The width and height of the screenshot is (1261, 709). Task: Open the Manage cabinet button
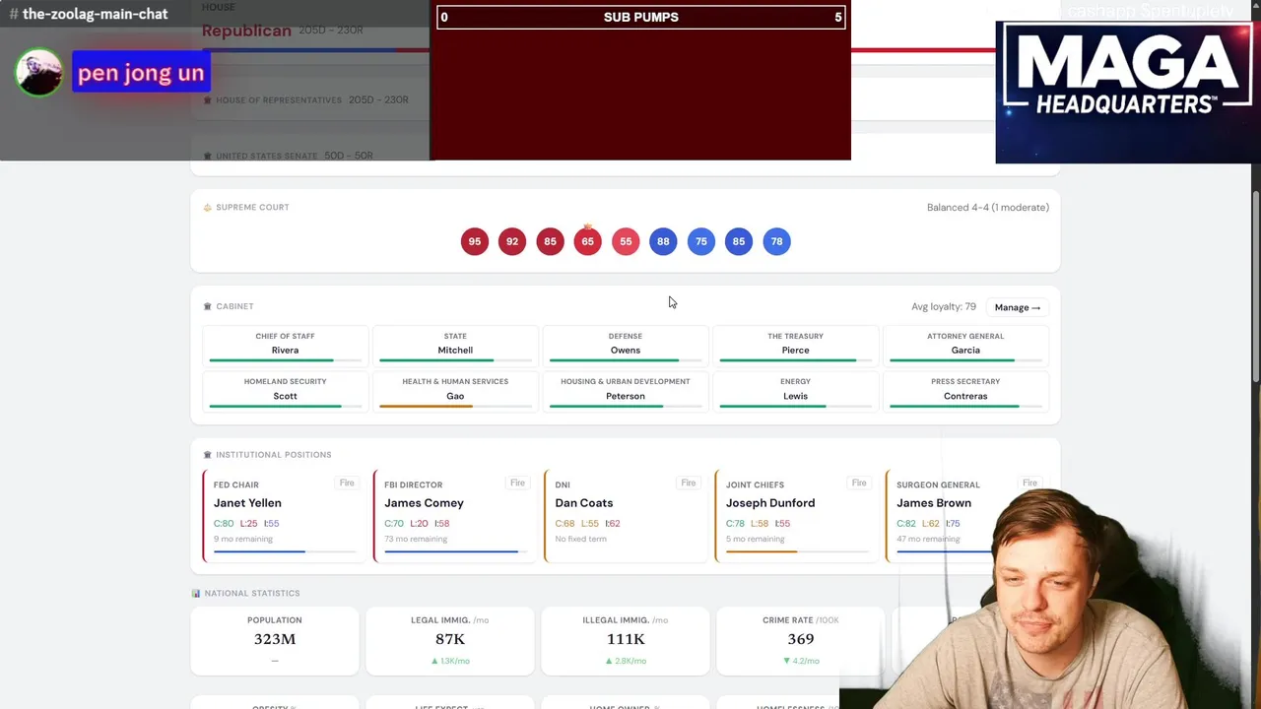1018,307
